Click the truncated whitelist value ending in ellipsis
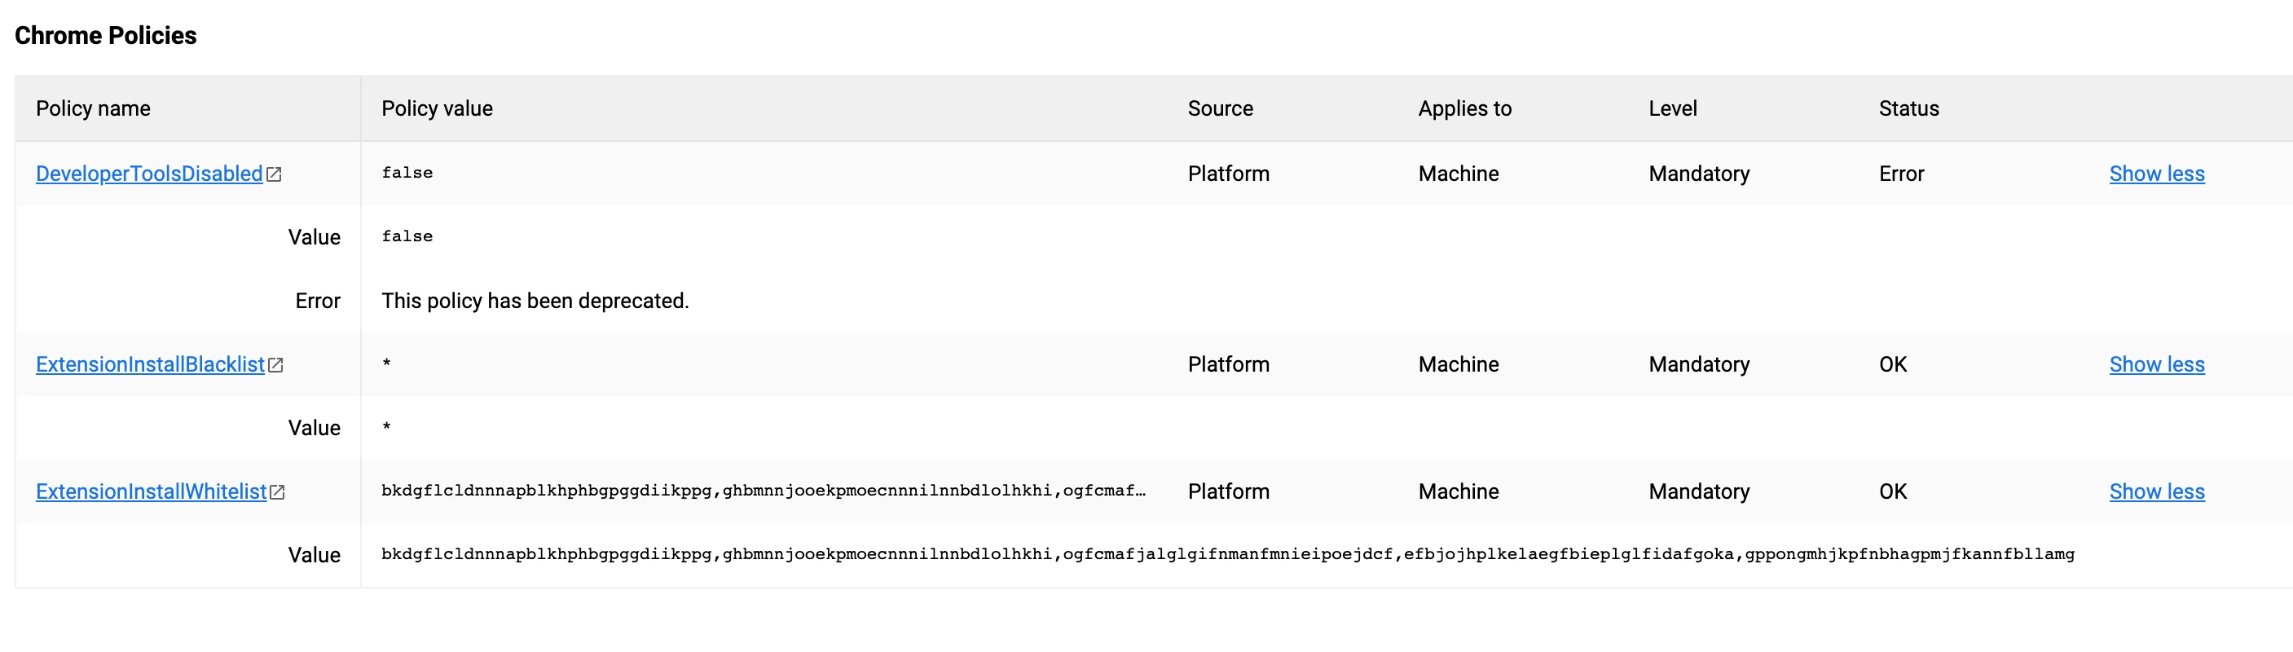 [763, 491]
